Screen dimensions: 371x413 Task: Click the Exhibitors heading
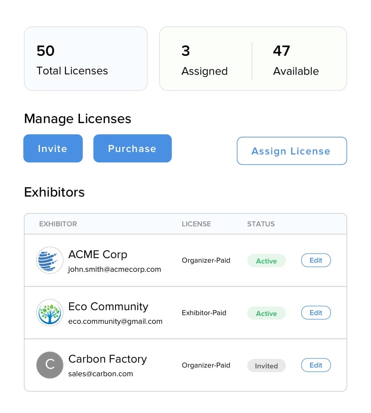pyautogui.click(x=54, y=192)
